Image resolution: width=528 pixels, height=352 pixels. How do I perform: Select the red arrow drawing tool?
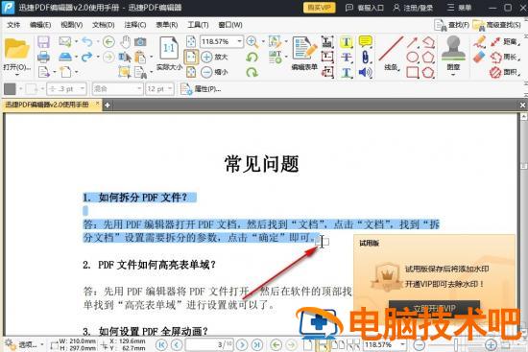(x=412, y=42)
